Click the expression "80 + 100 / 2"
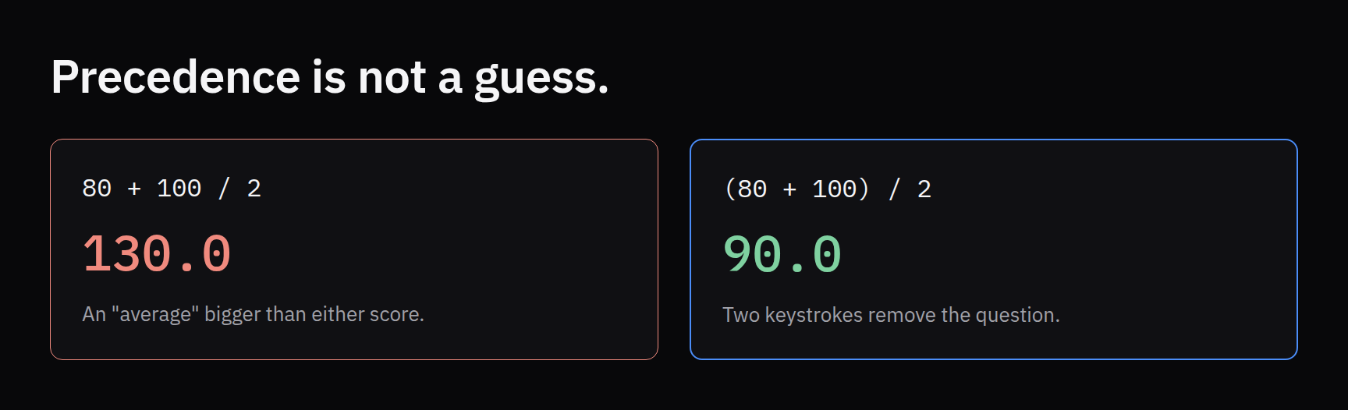Viewport: 1348px width, 410px height. click(x=172, y=188)
